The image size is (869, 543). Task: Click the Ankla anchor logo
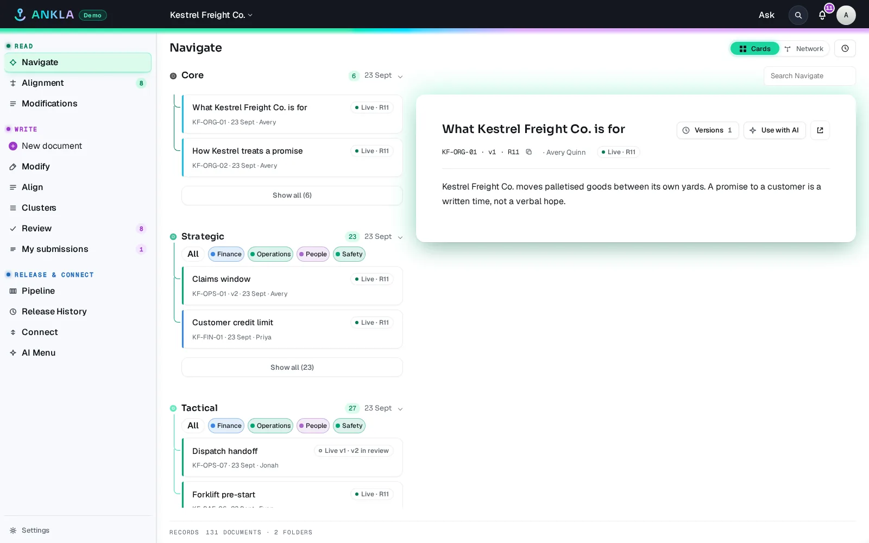(x=20, y=15)
